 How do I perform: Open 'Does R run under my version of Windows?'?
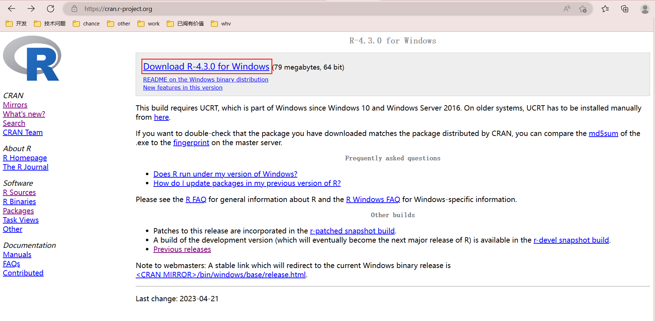pyautogui.click(x=225, y=174)
